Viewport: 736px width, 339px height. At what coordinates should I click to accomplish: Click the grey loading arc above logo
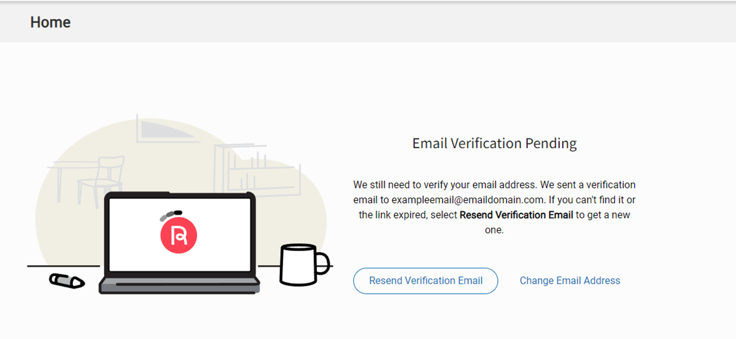pos(171,215)
